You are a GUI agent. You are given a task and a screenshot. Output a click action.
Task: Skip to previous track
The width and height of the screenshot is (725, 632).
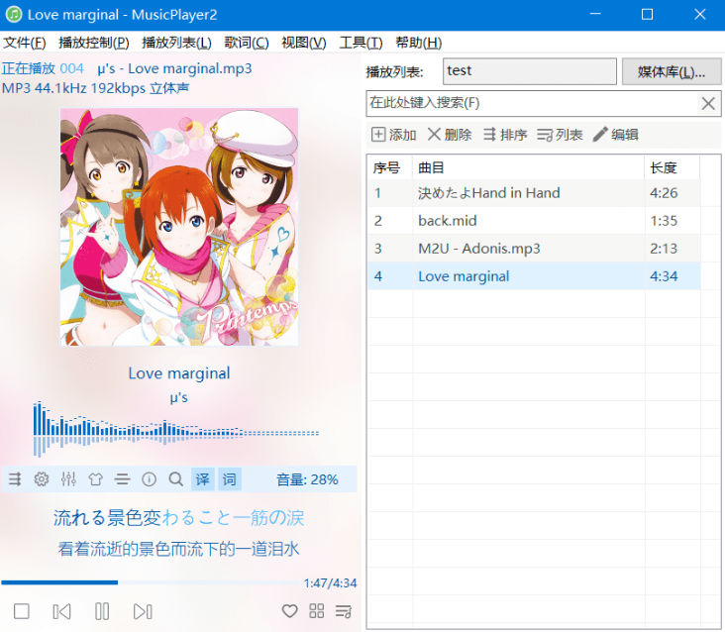(61, 611)
